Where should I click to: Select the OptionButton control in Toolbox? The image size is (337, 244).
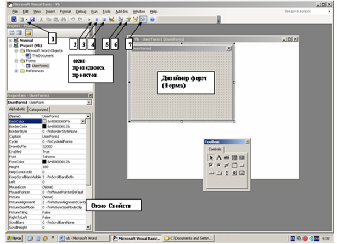point(219,166)
